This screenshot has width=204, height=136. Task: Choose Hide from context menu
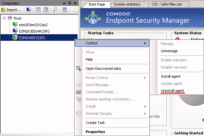point(89,59)
